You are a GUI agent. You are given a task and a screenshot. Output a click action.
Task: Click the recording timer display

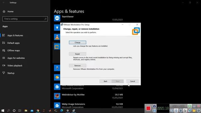tap(163, 108)
